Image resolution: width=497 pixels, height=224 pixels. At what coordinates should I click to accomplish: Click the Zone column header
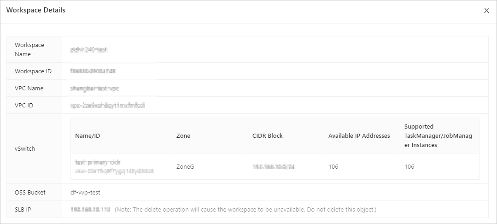coord(183,136)
